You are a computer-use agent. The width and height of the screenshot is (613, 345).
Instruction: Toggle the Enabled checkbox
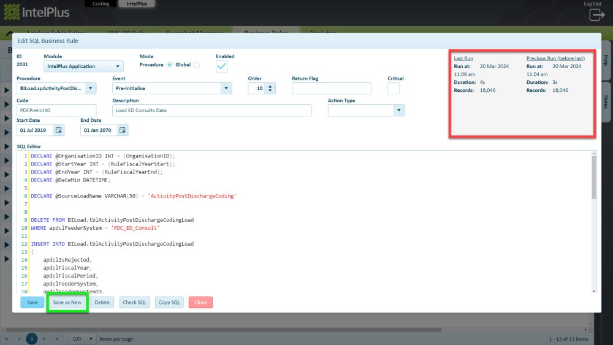222,66
